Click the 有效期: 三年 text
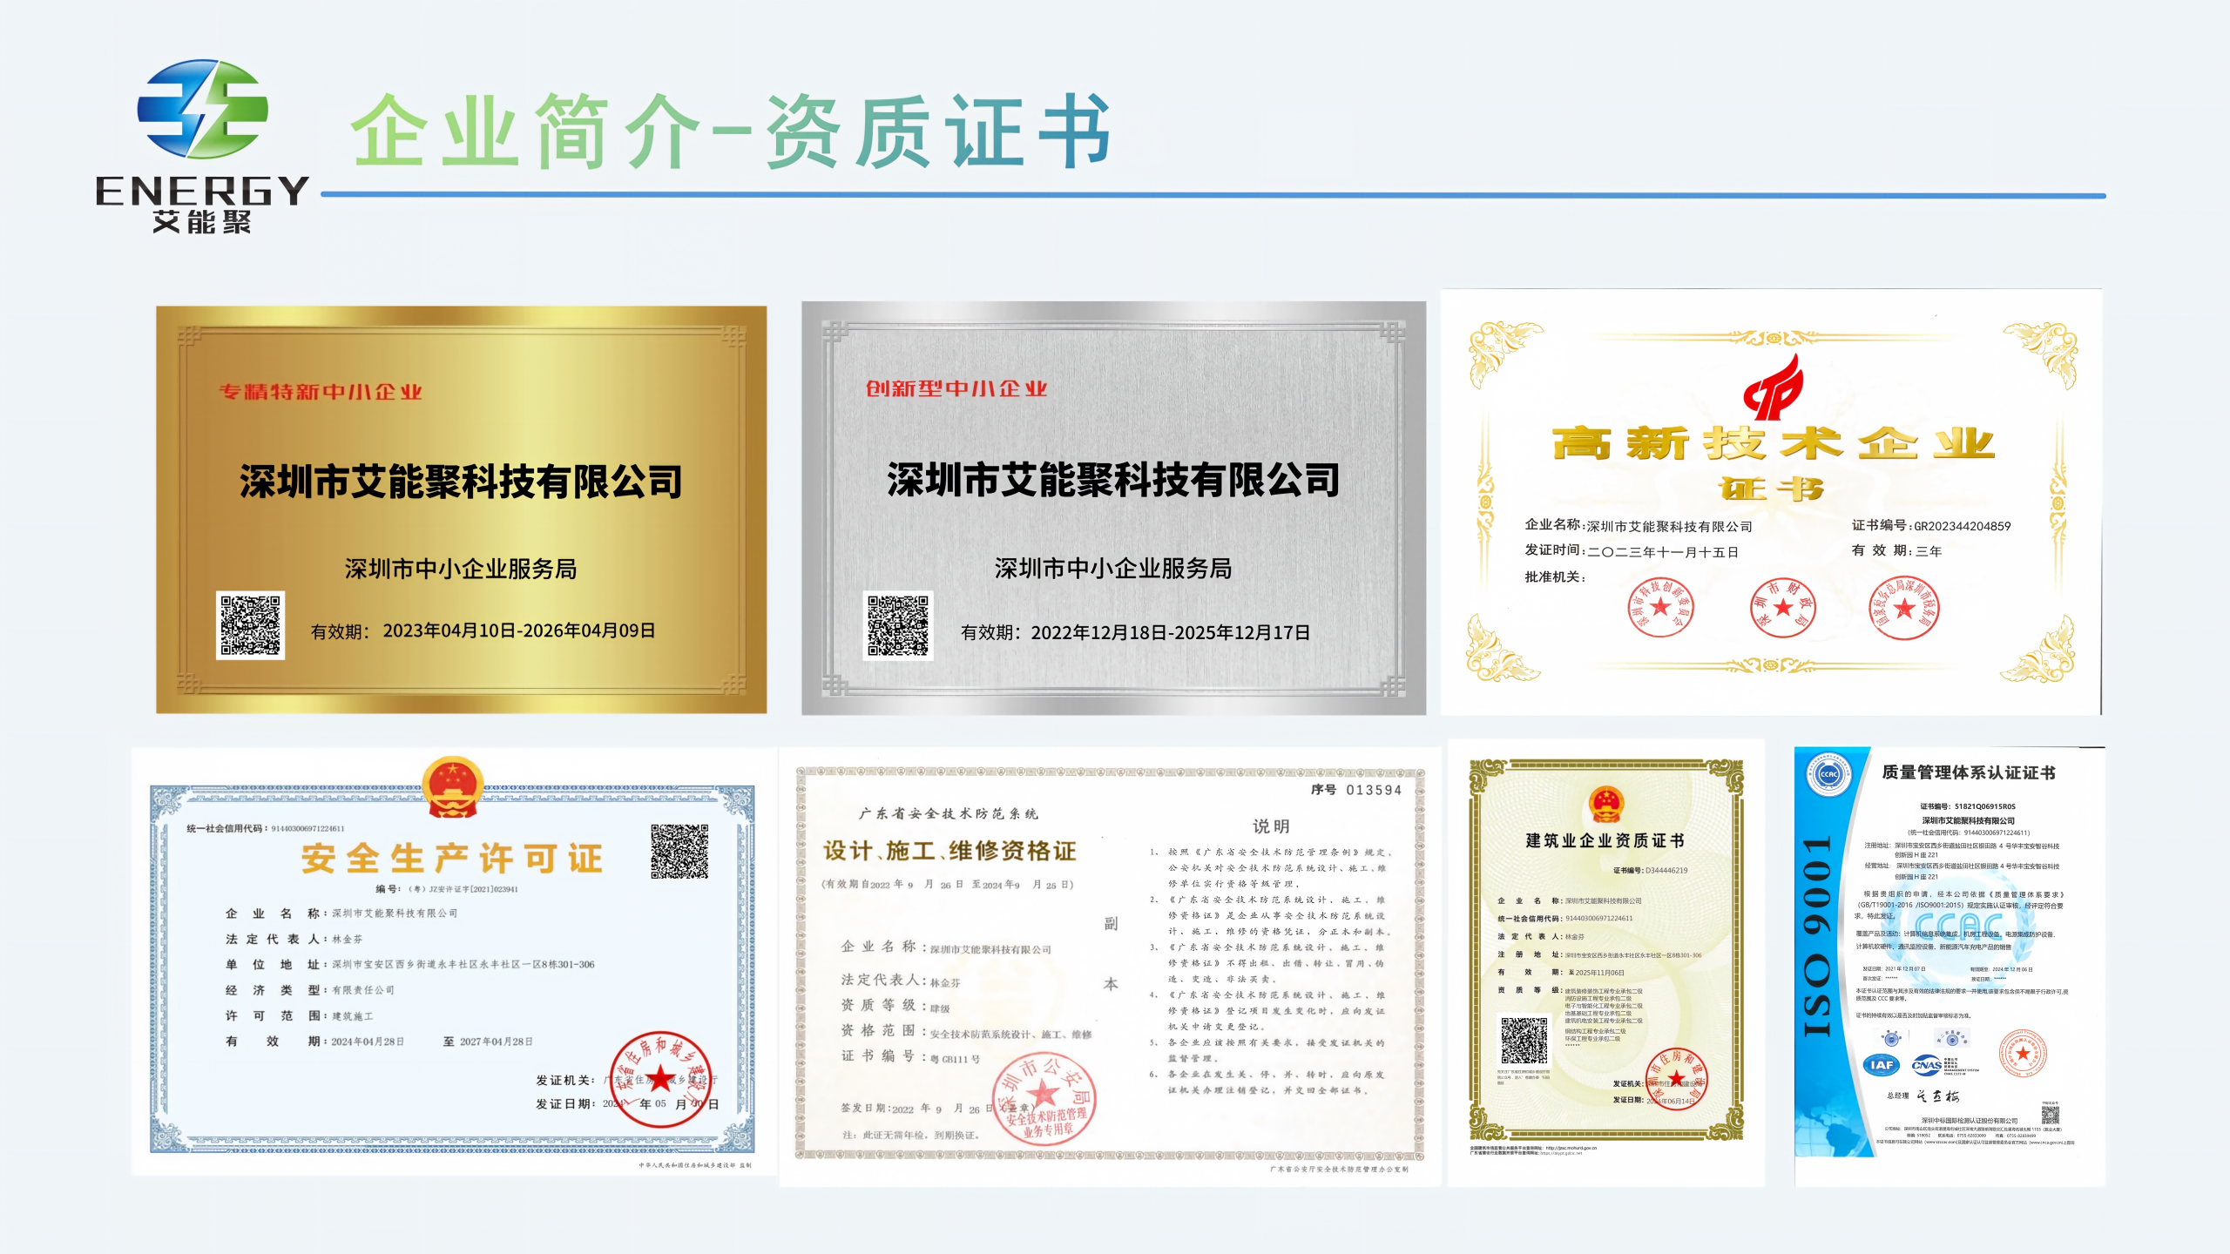Image resolution: width=2230 pixels, height=1254 pixels. 1896,550
